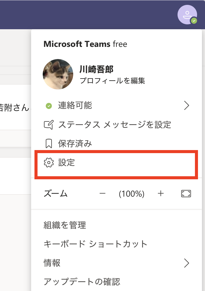Click the saved bookmark icon

[x=49, y=144]
